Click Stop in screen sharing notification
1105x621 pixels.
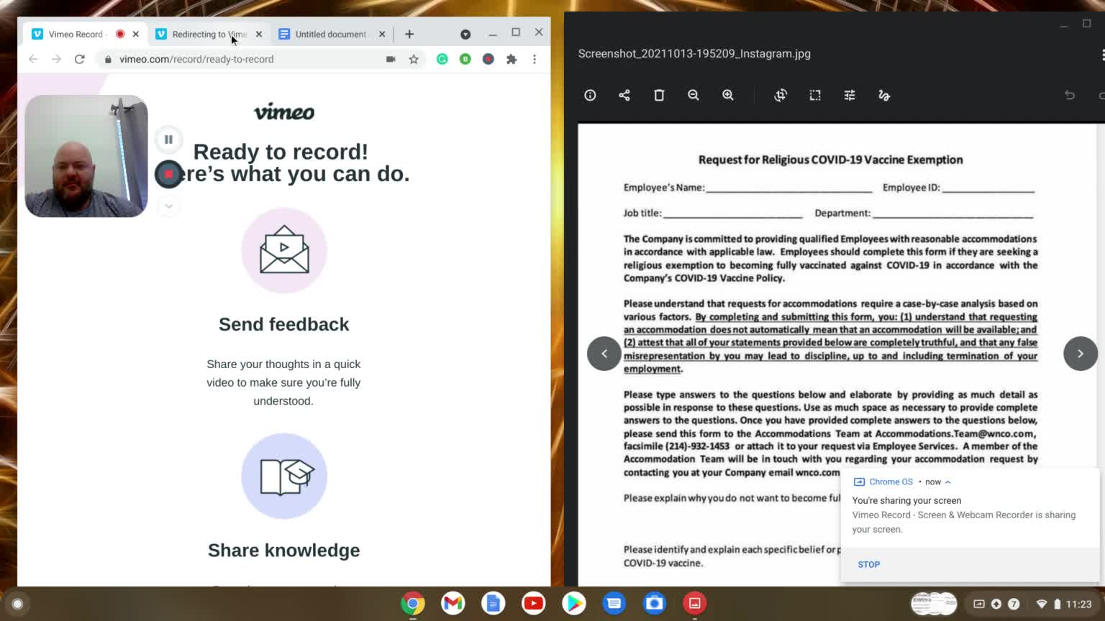pos(869,564)
